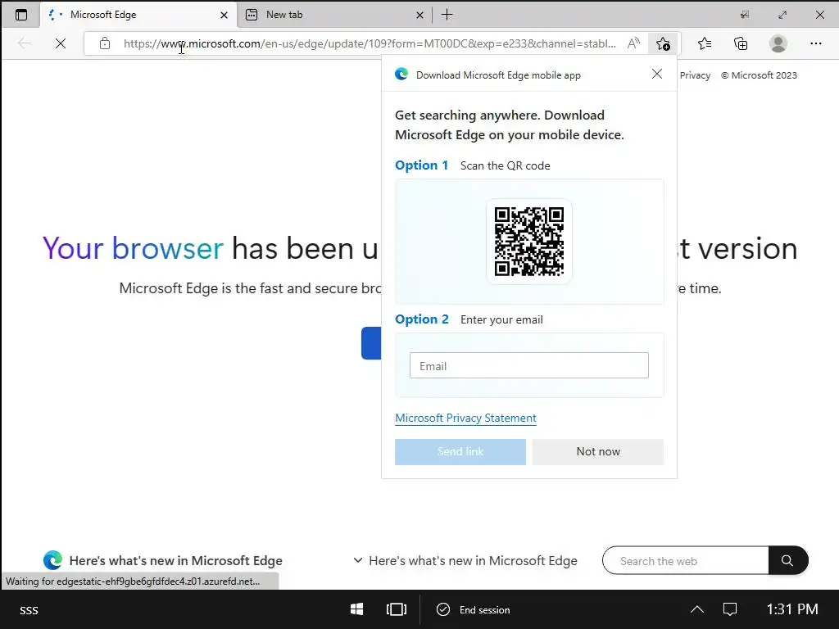This screenshot has height=629, width=839.
Task: Open Task View on taskbar
Action: 397,609
